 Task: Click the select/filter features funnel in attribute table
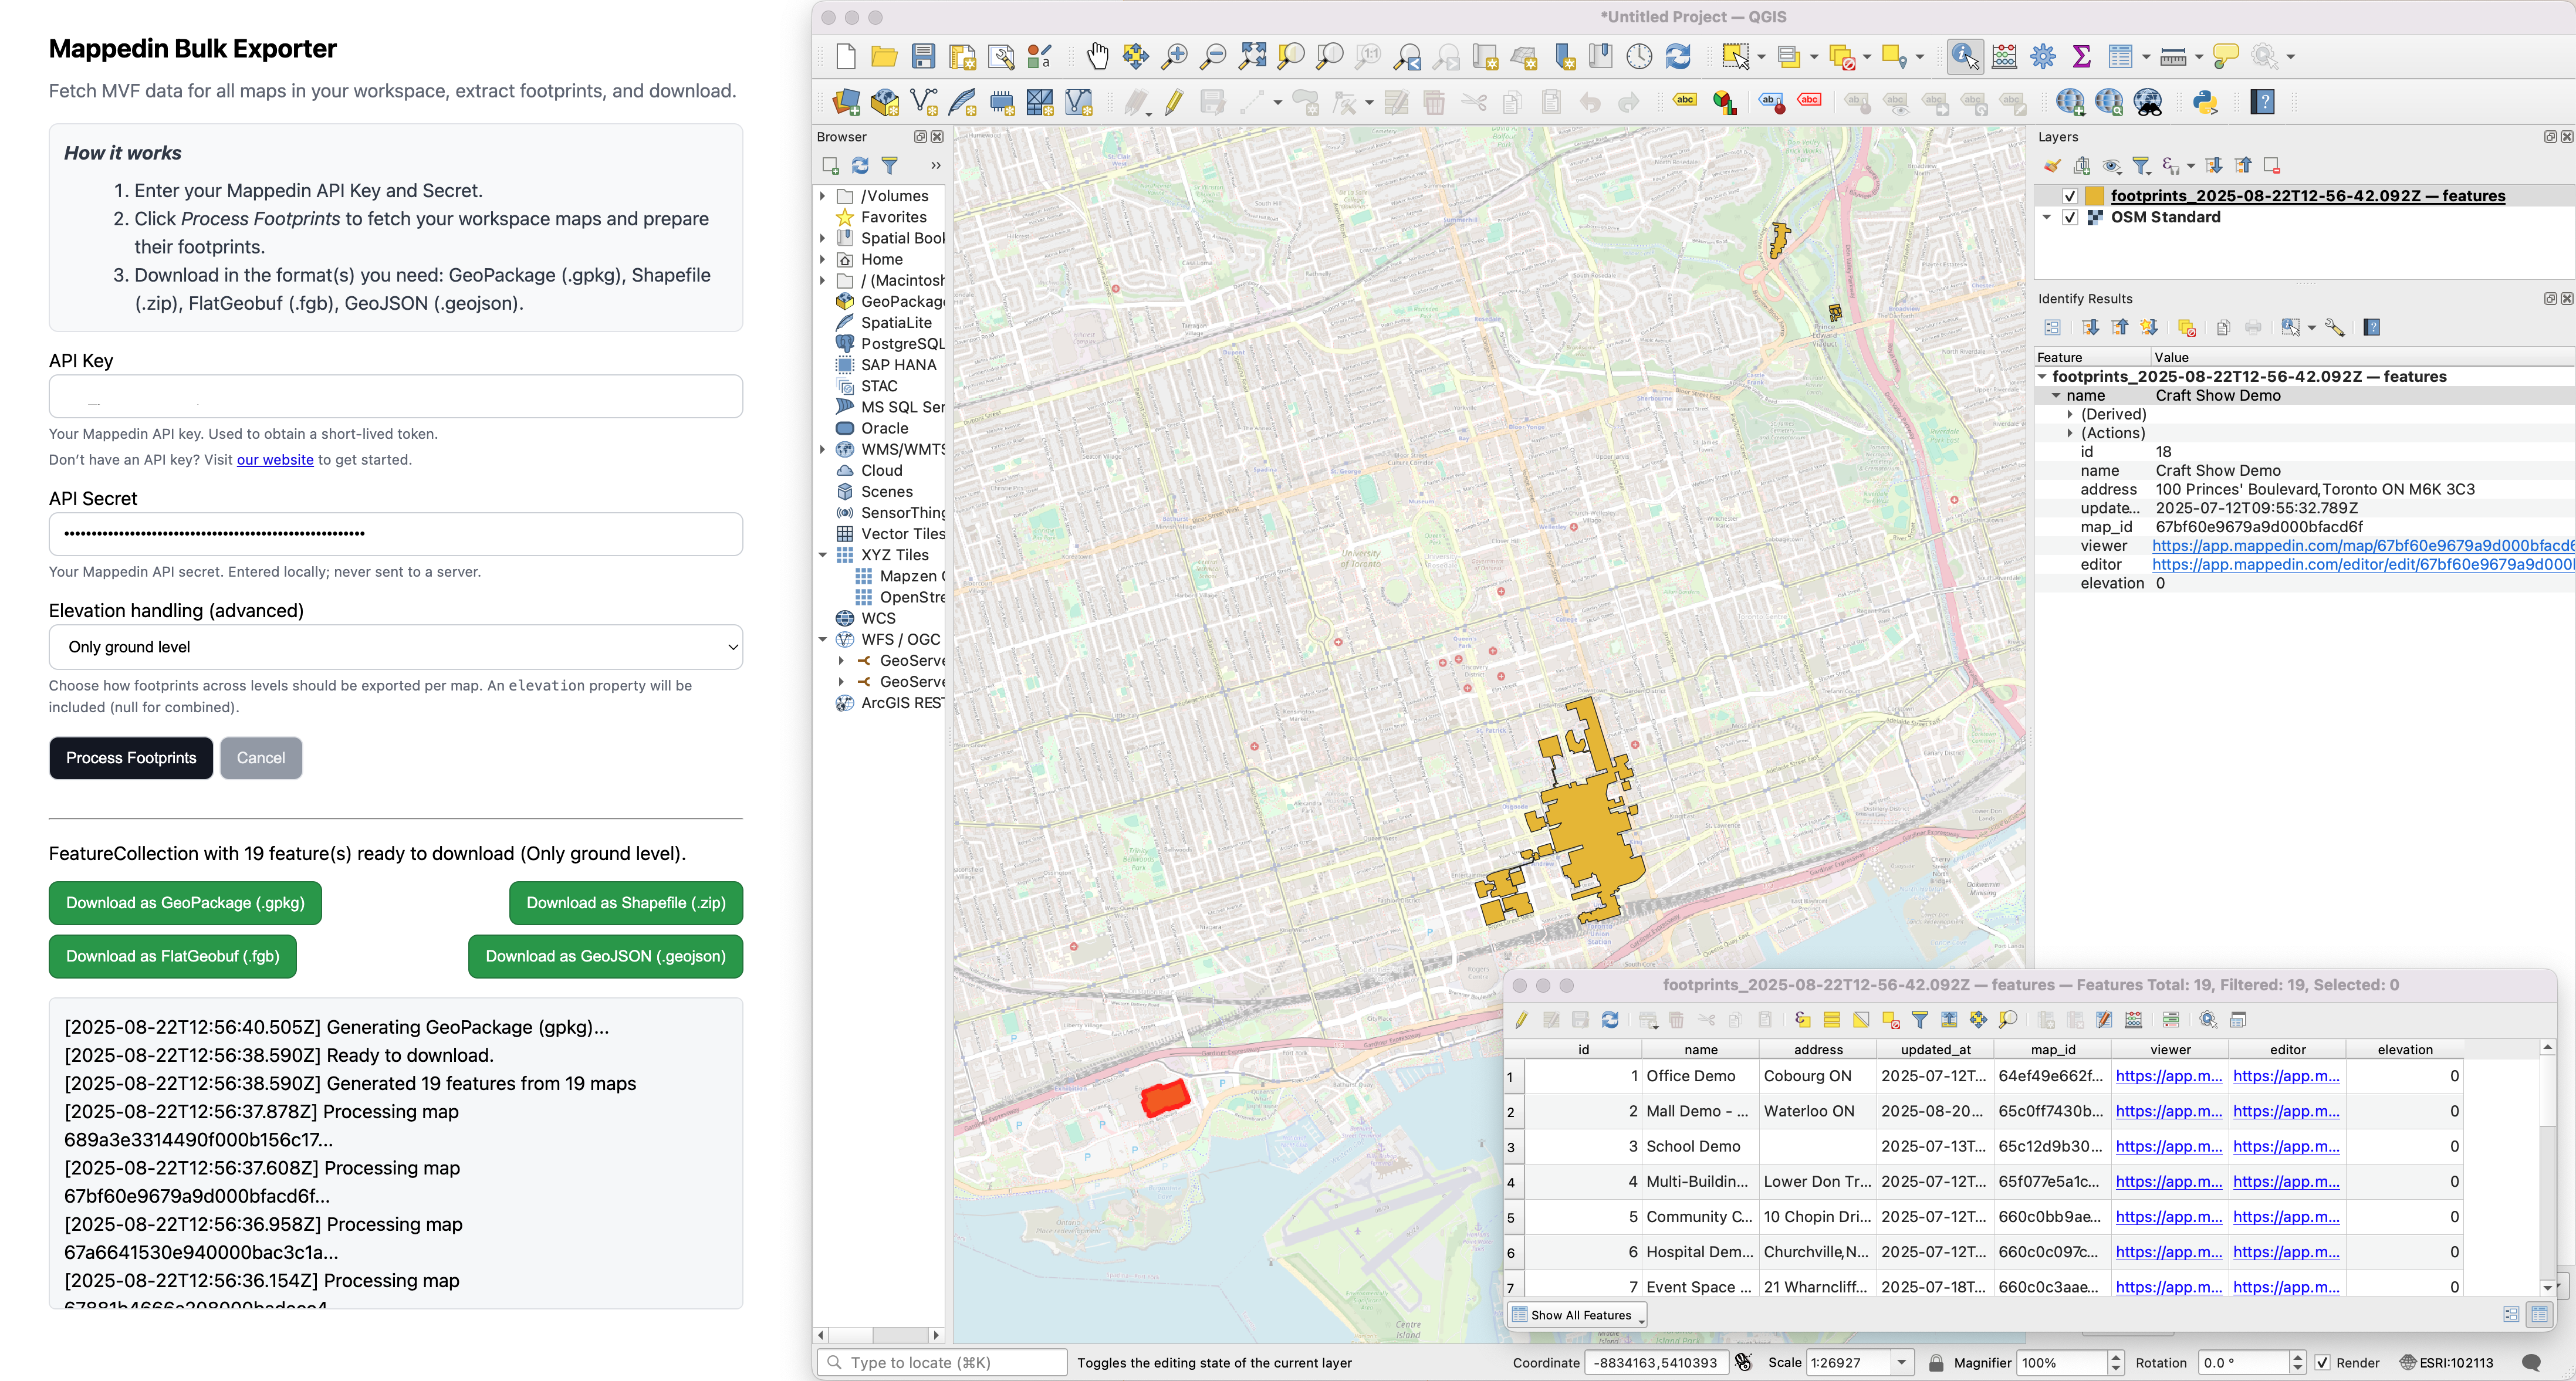point(1920,1020)
